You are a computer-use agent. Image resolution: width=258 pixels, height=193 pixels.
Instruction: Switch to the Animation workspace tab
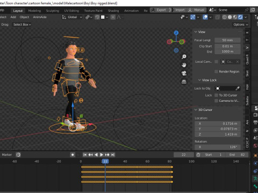click(x=132, y=11)
